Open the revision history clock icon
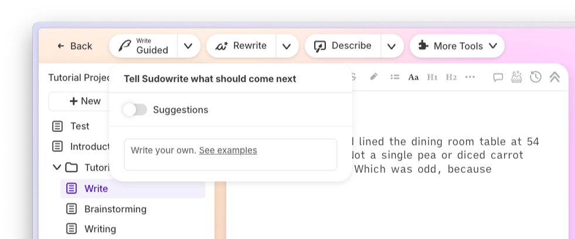The height and width of the screenshot is (239, 575). (x=535, y=77)
